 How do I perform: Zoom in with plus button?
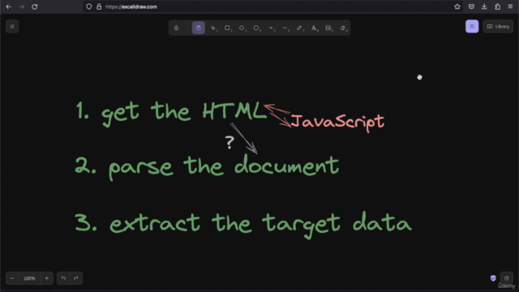point(47,278)
